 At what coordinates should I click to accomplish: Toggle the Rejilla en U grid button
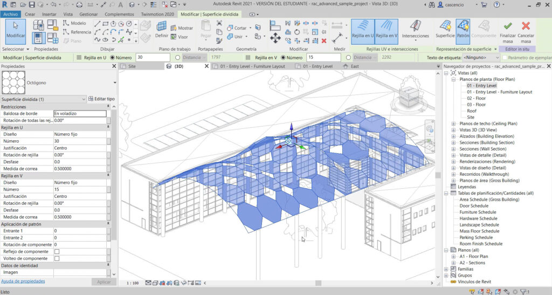(x=362, y=30)
